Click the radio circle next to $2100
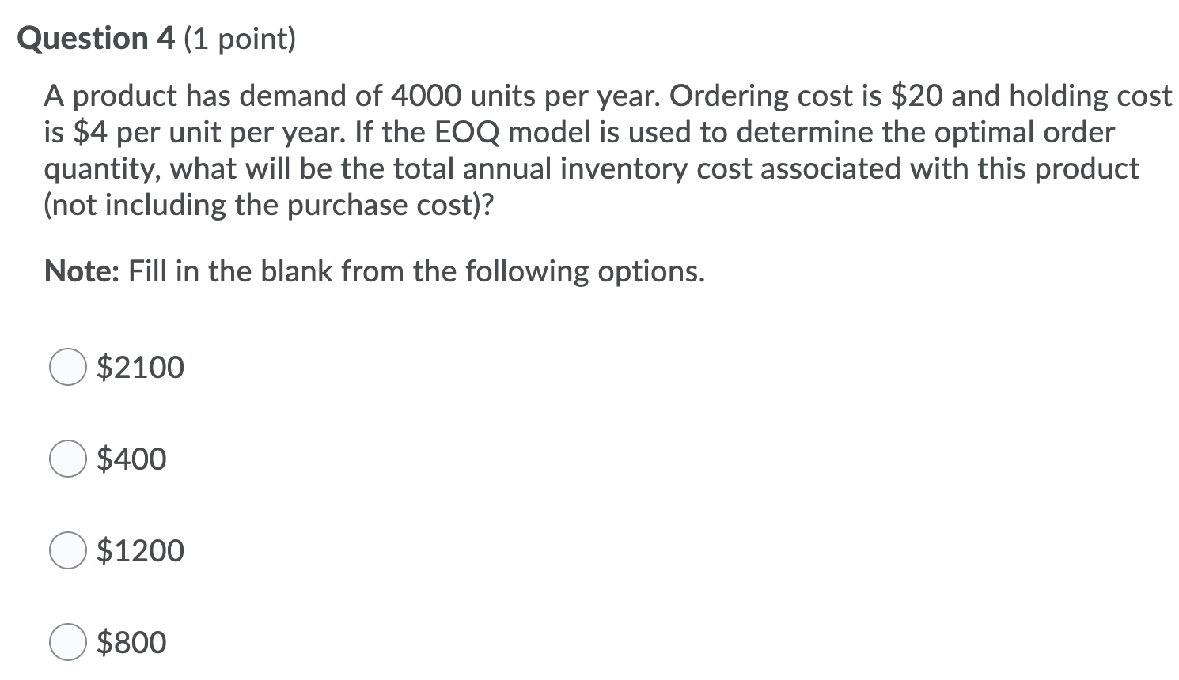1179x680 pixels. pos(67,366)
